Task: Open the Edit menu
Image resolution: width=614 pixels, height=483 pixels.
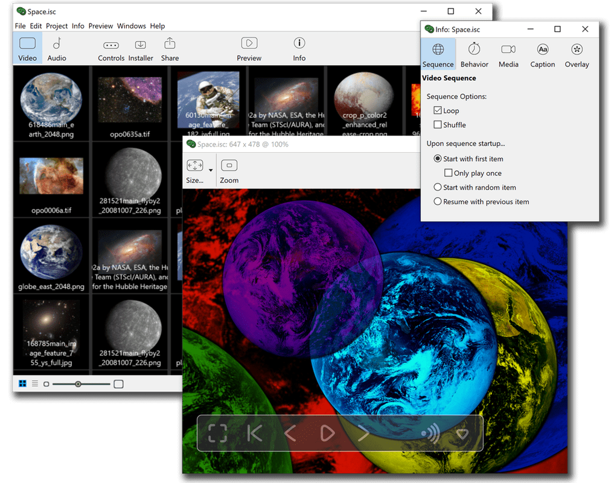Action: point(36,26)
